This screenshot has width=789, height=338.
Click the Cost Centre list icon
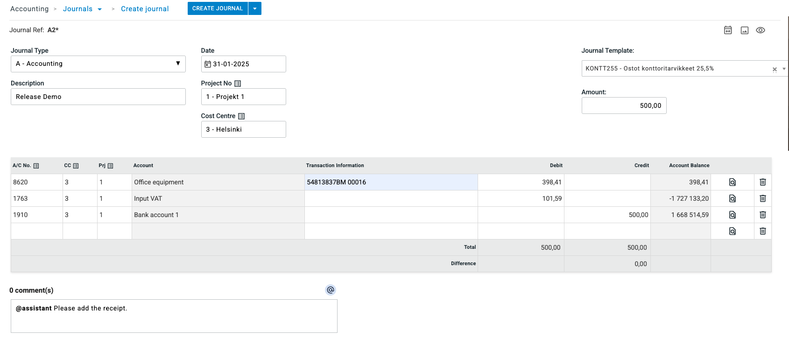point(241,116)
